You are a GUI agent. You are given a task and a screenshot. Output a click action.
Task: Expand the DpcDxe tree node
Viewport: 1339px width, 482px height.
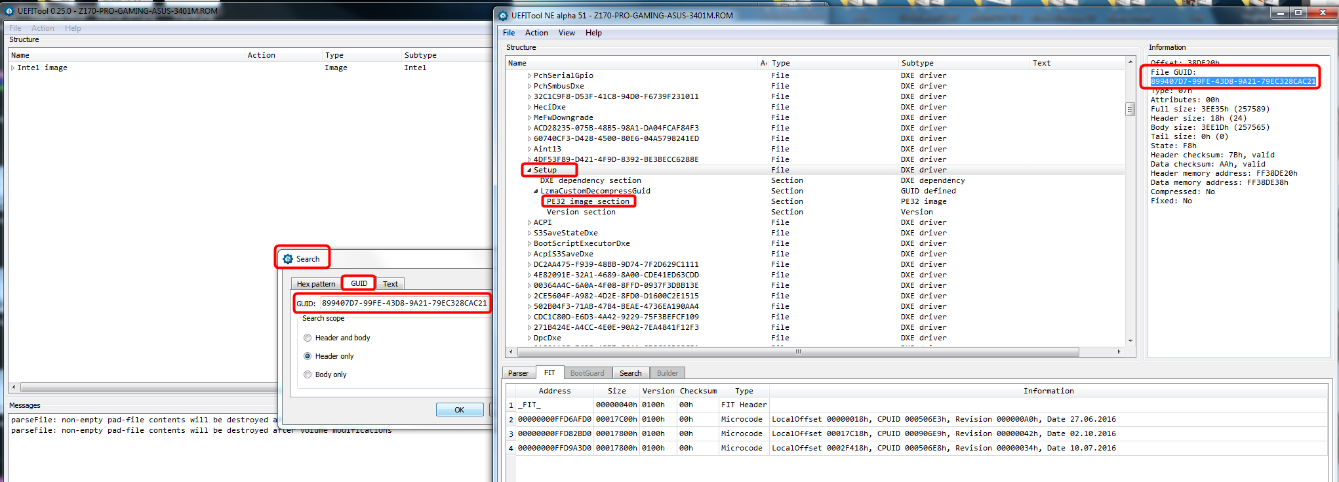(529, 338)
